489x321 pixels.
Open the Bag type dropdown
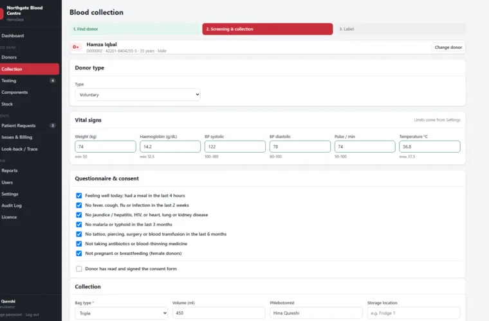(x=122, y=313)
